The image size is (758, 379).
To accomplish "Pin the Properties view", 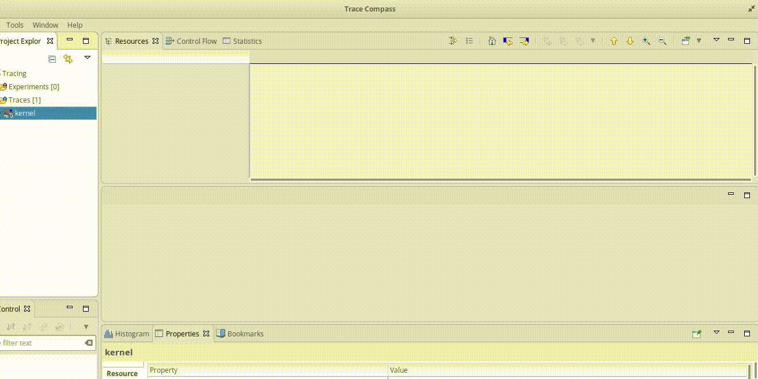I will [697, 333].
